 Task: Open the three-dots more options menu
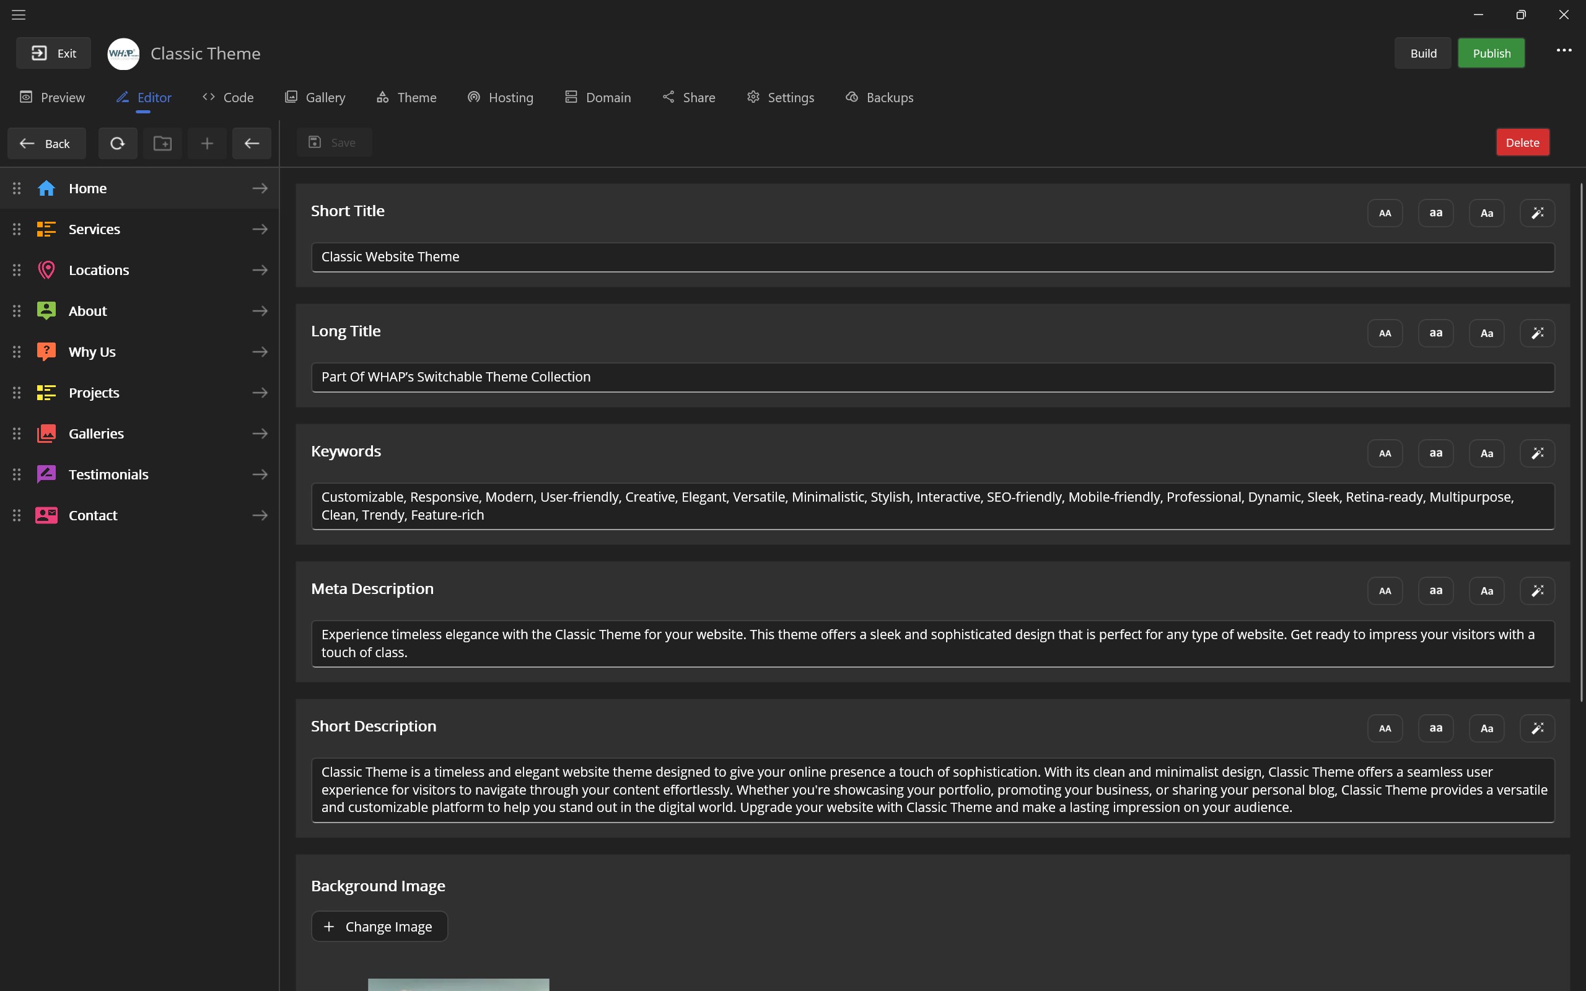pyautogui.click(x=1564, y=50)
